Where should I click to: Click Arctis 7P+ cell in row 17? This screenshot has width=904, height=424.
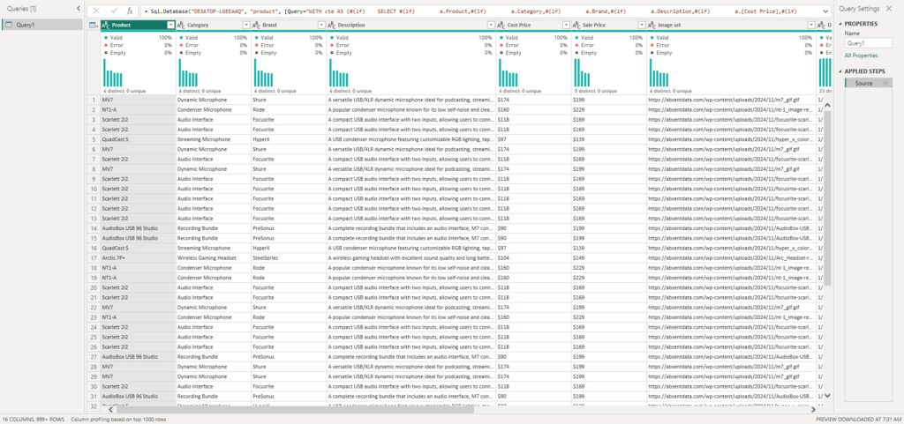pyautogui.click(x=138, y=257)
